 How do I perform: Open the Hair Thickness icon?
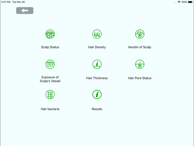[x=97, y=64]
